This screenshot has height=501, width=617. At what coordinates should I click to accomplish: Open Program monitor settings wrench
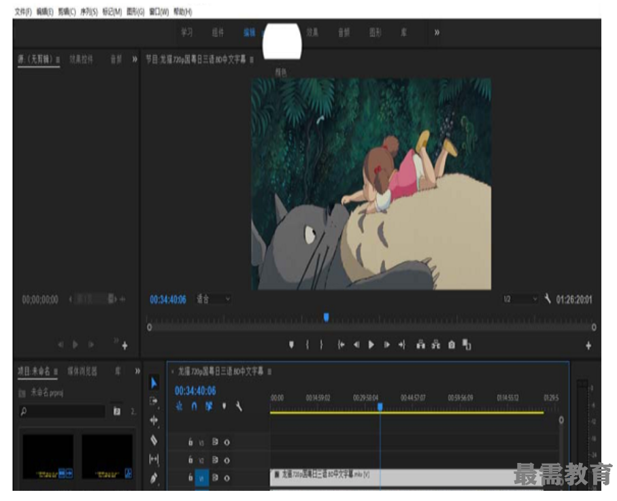click(x=548, y=299)
